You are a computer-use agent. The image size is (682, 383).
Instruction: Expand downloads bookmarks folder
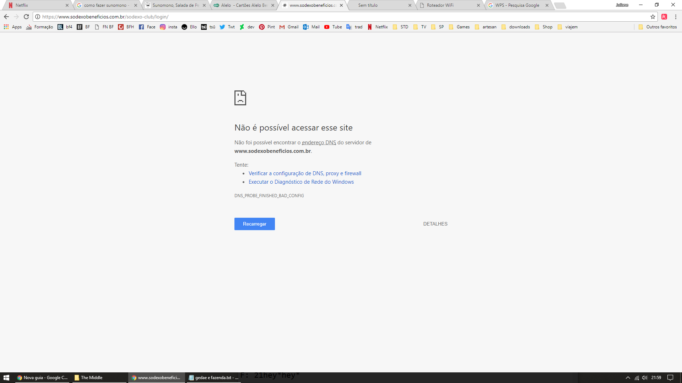[x=515, y=27]
